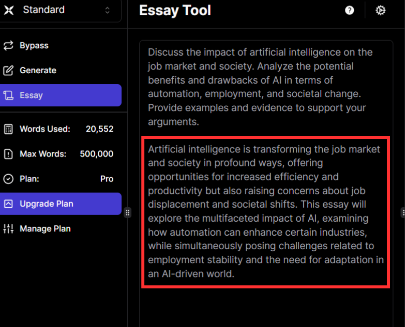This screenshot has width=405, height=327.
Task: Click the Manage Plan sliders icon
Action: click(8, 229)
